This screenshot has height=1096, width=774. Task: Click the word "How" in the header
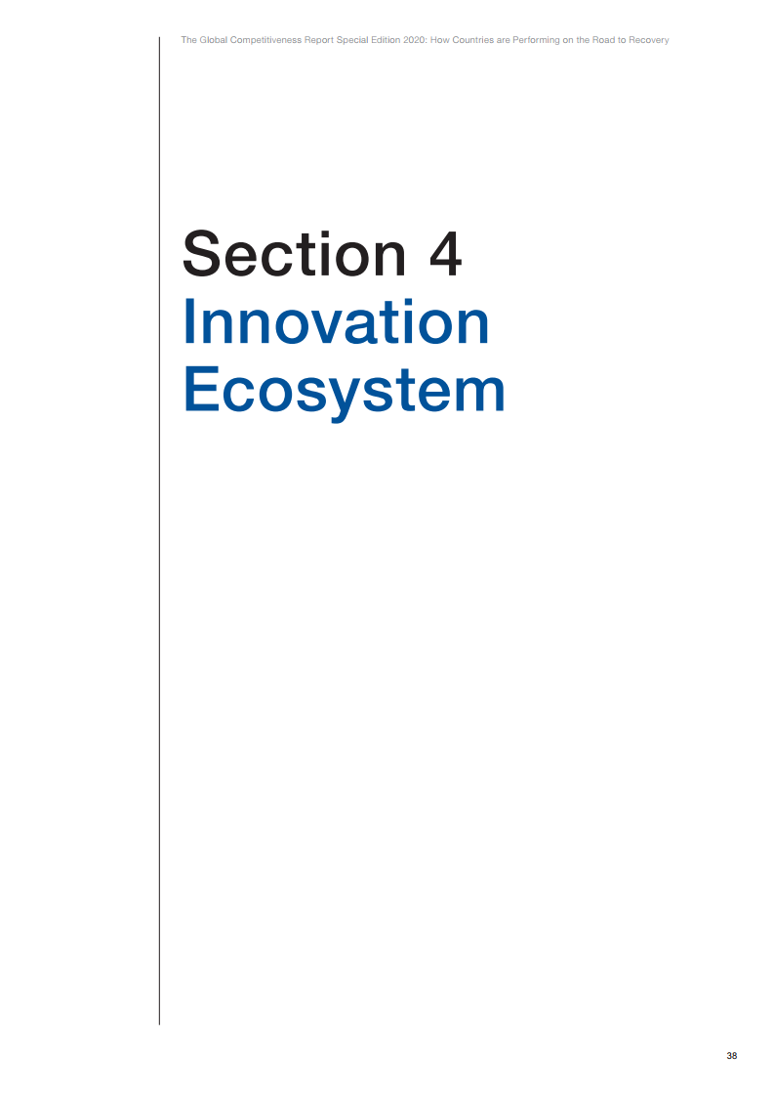click(439, 40)
